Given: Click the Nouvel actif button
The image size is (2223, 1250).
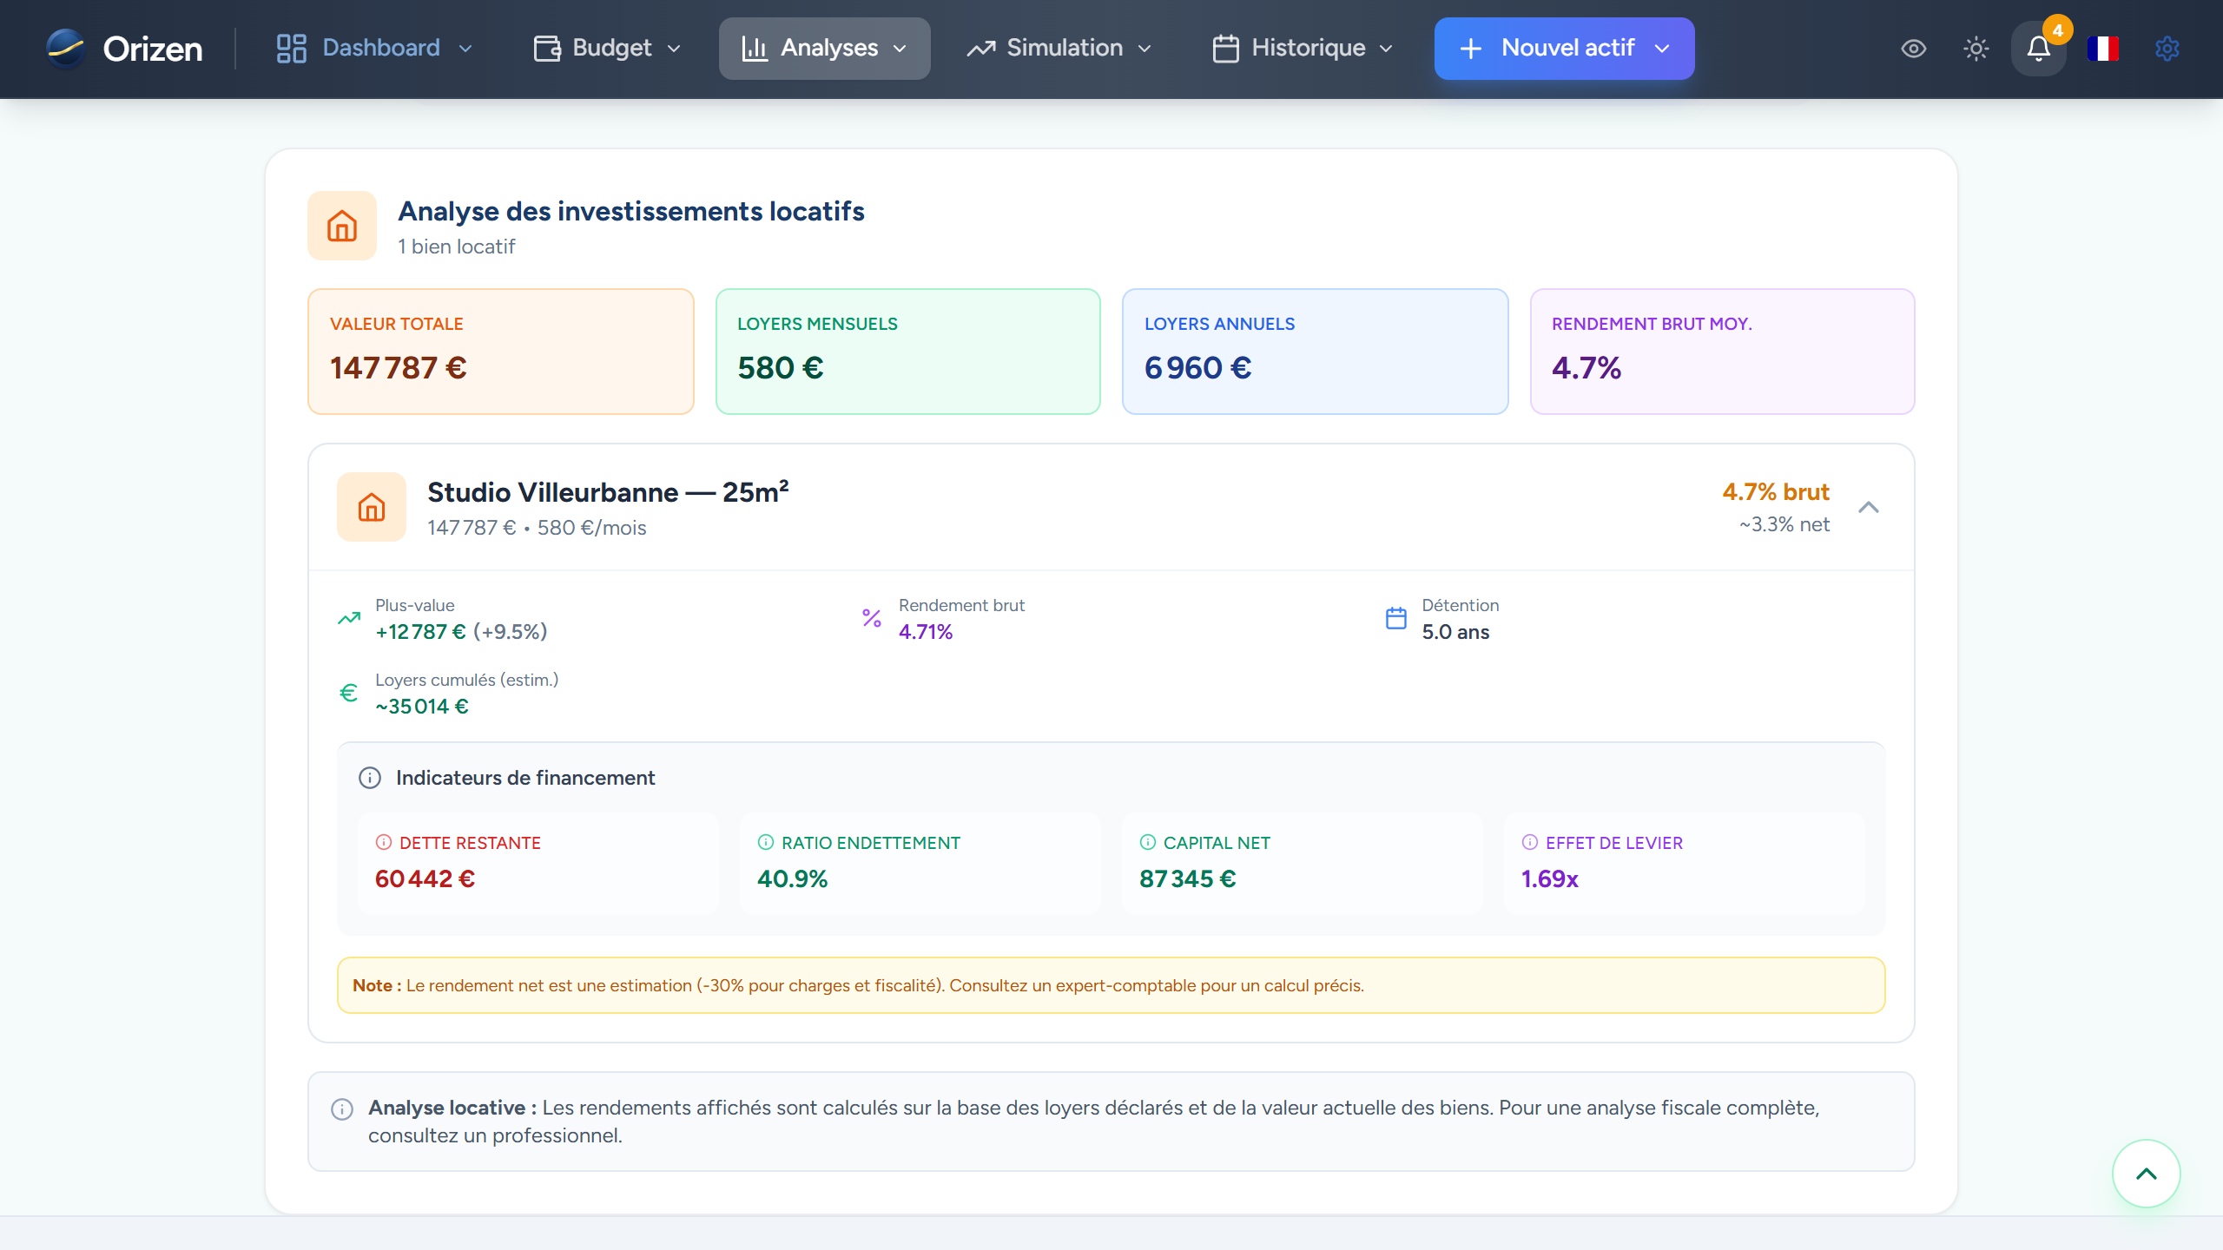Looking at the screenshot, I should [1563, 48].
